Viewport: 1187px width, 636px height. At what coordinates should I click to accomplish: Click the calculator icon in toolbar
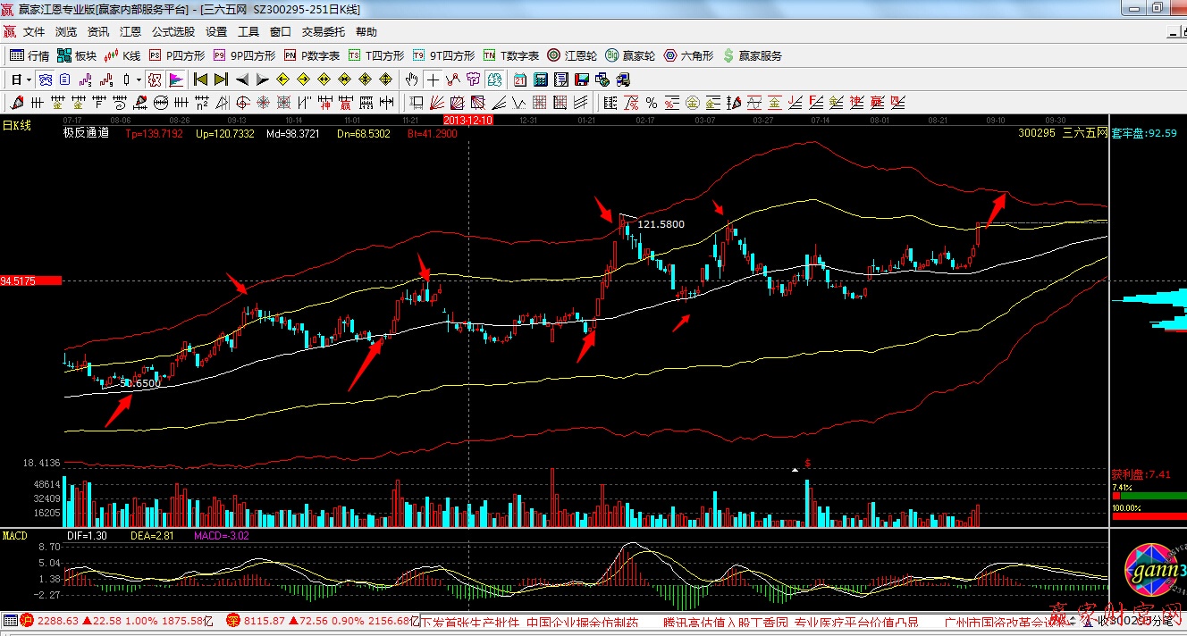pos(542,79)
